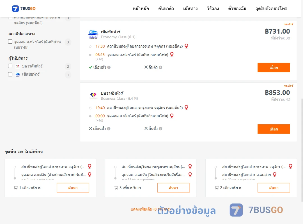This screenshot has height=224, width=303.
Task: Click เชิดชัยทัวร์ logo in operator filter
Action: click(x=18, y=74)
